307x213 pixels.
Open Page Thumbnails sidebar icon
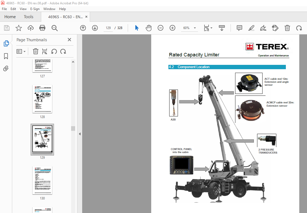pyautogui.click(x=6, y=43)
